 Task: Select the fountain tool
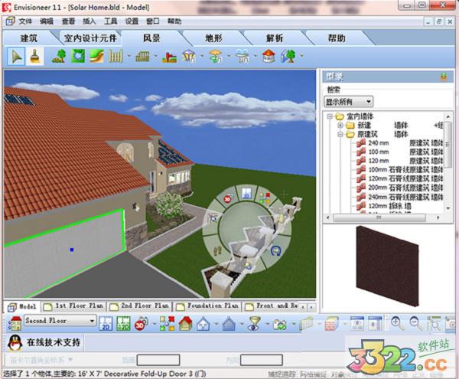point(243,56)
